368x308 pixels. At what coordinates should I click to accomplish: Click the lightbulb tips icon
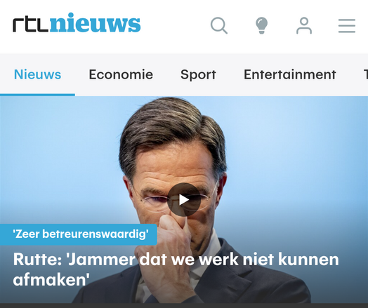coord(261,25)
